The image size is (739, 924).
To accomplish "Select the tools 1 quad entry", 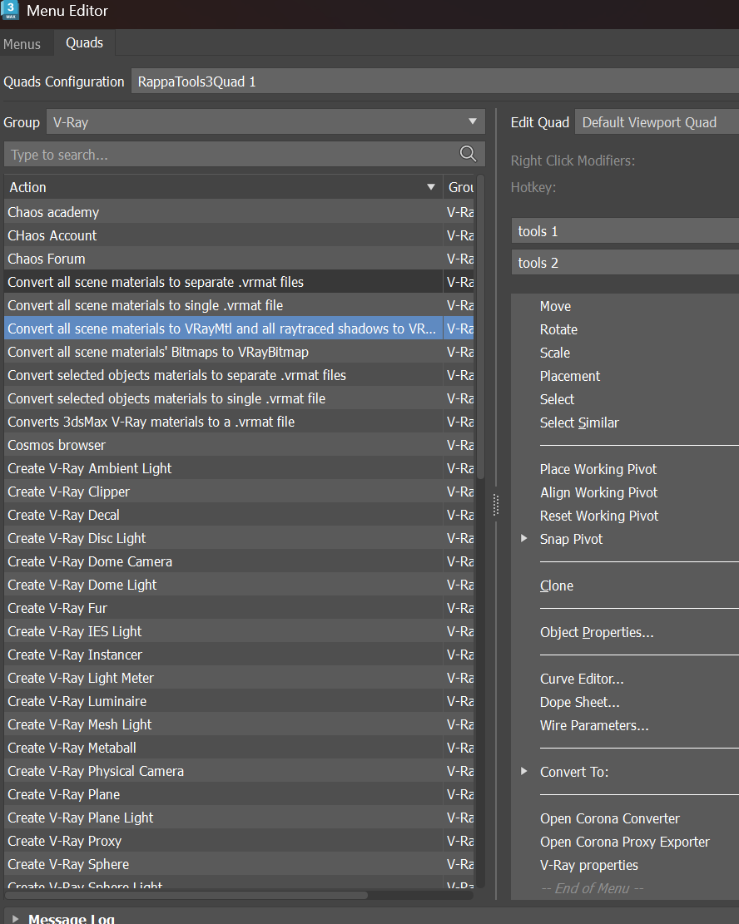I will pyautogui.click(x=625, y=231).
